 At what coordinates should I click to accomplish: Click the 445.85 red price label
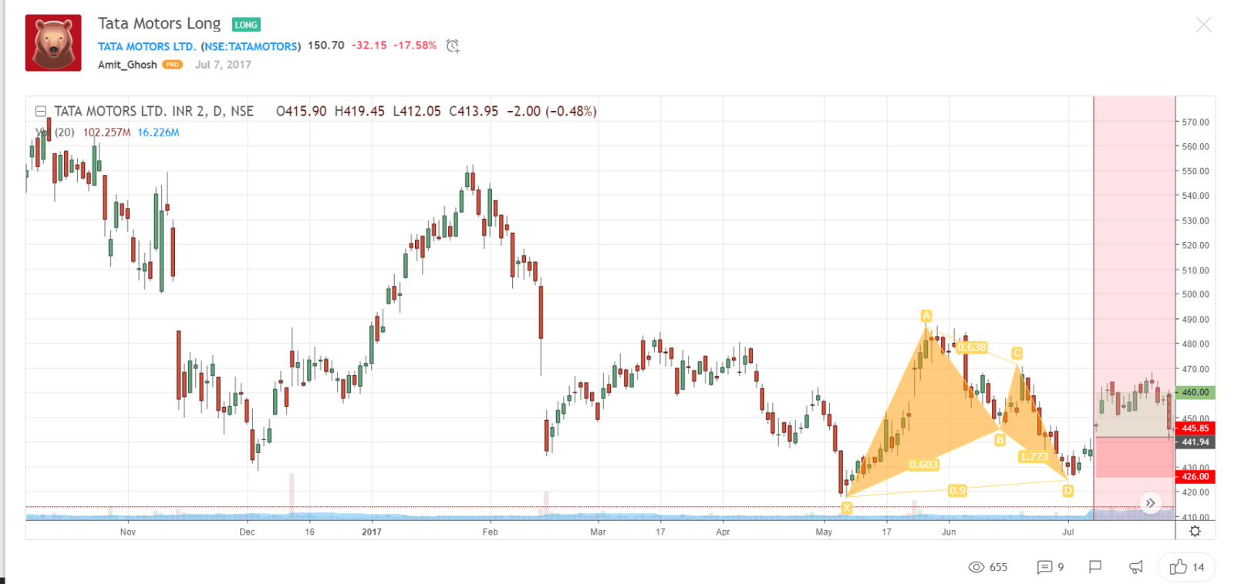click(1195, 428)
